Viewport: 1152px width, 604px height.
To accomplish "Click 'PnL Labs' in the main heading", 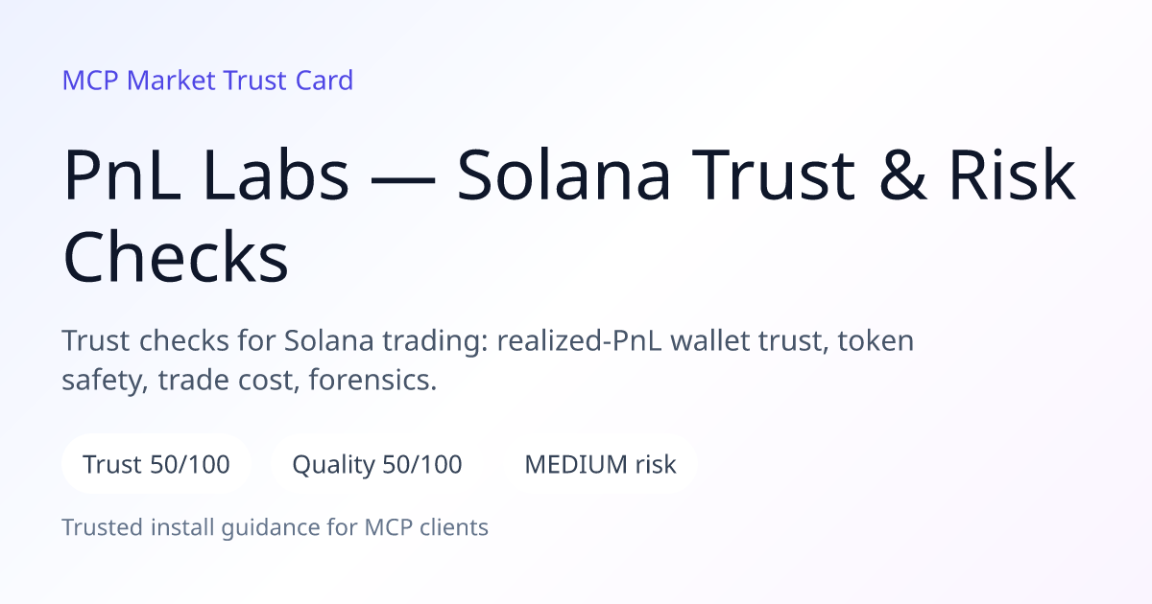I will point(205,175).
